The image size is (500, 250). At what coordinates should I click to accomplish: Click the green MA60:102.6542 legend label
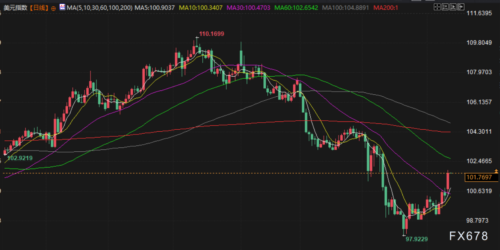[x=296, y=7]
